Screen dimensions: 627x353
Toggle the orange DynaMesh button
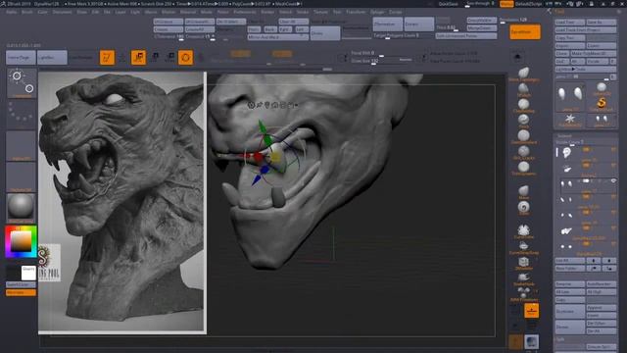click(525, 32)
